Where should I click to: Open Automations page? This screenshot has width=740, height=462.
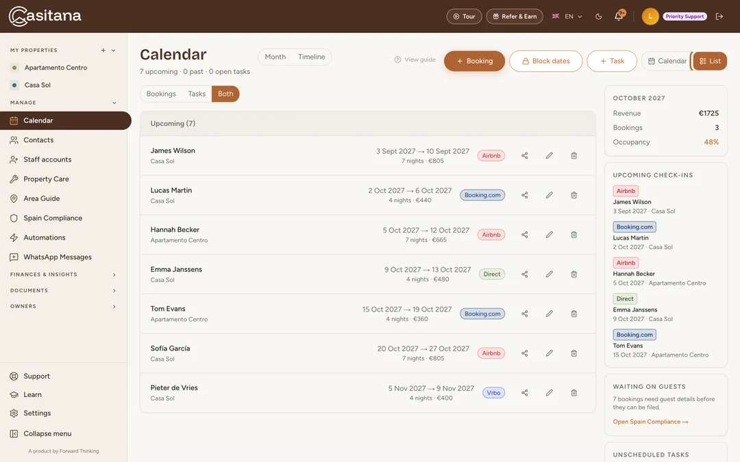click(x=64, y=238)
